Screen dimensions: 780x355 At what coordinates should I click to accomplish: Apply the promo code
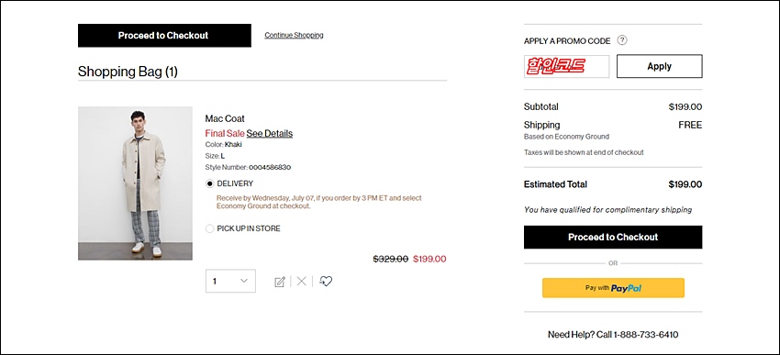[660, 66]
